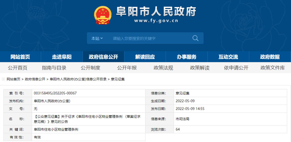Open 指南与目录 sub-navigation

[54, 68]
